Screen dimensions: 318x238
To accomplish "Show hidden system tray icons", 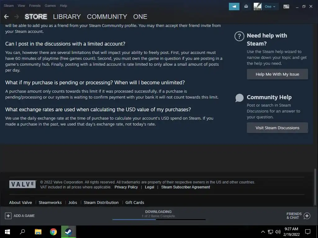I will click(x=263, y=232).
